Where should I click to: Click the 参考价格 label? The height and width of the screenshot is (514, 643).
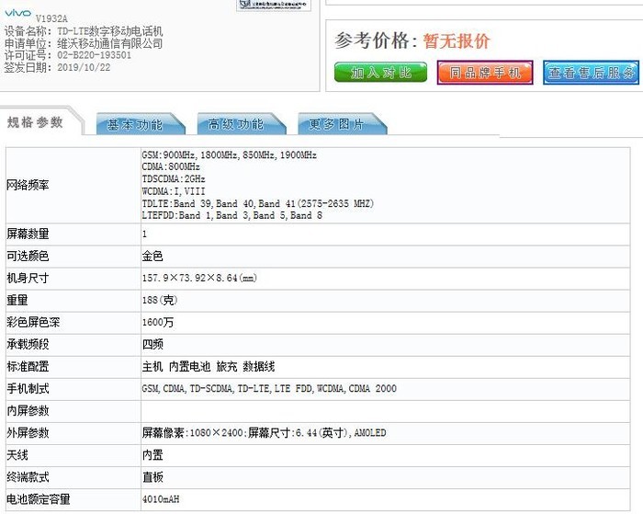376,41
